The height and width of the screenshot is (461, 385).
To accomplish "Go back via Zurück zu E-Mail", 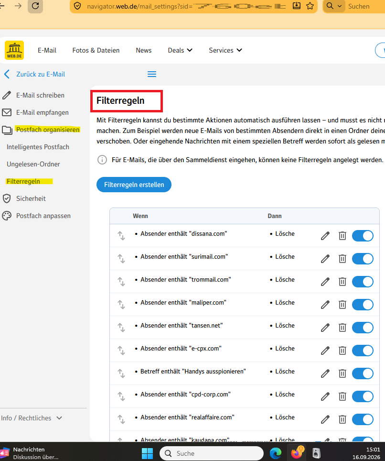I will click(x=35, y=74).
